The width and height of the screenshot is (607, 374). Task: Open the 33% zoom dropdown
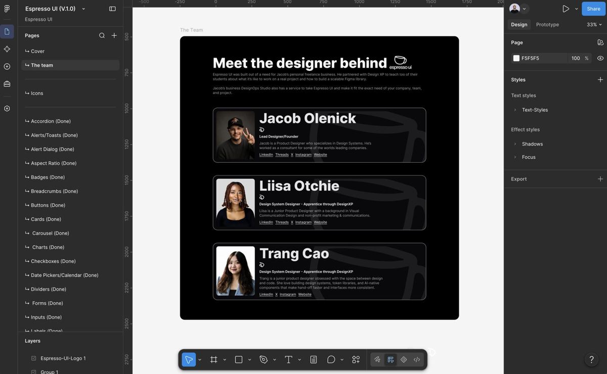tap(594, 24)
